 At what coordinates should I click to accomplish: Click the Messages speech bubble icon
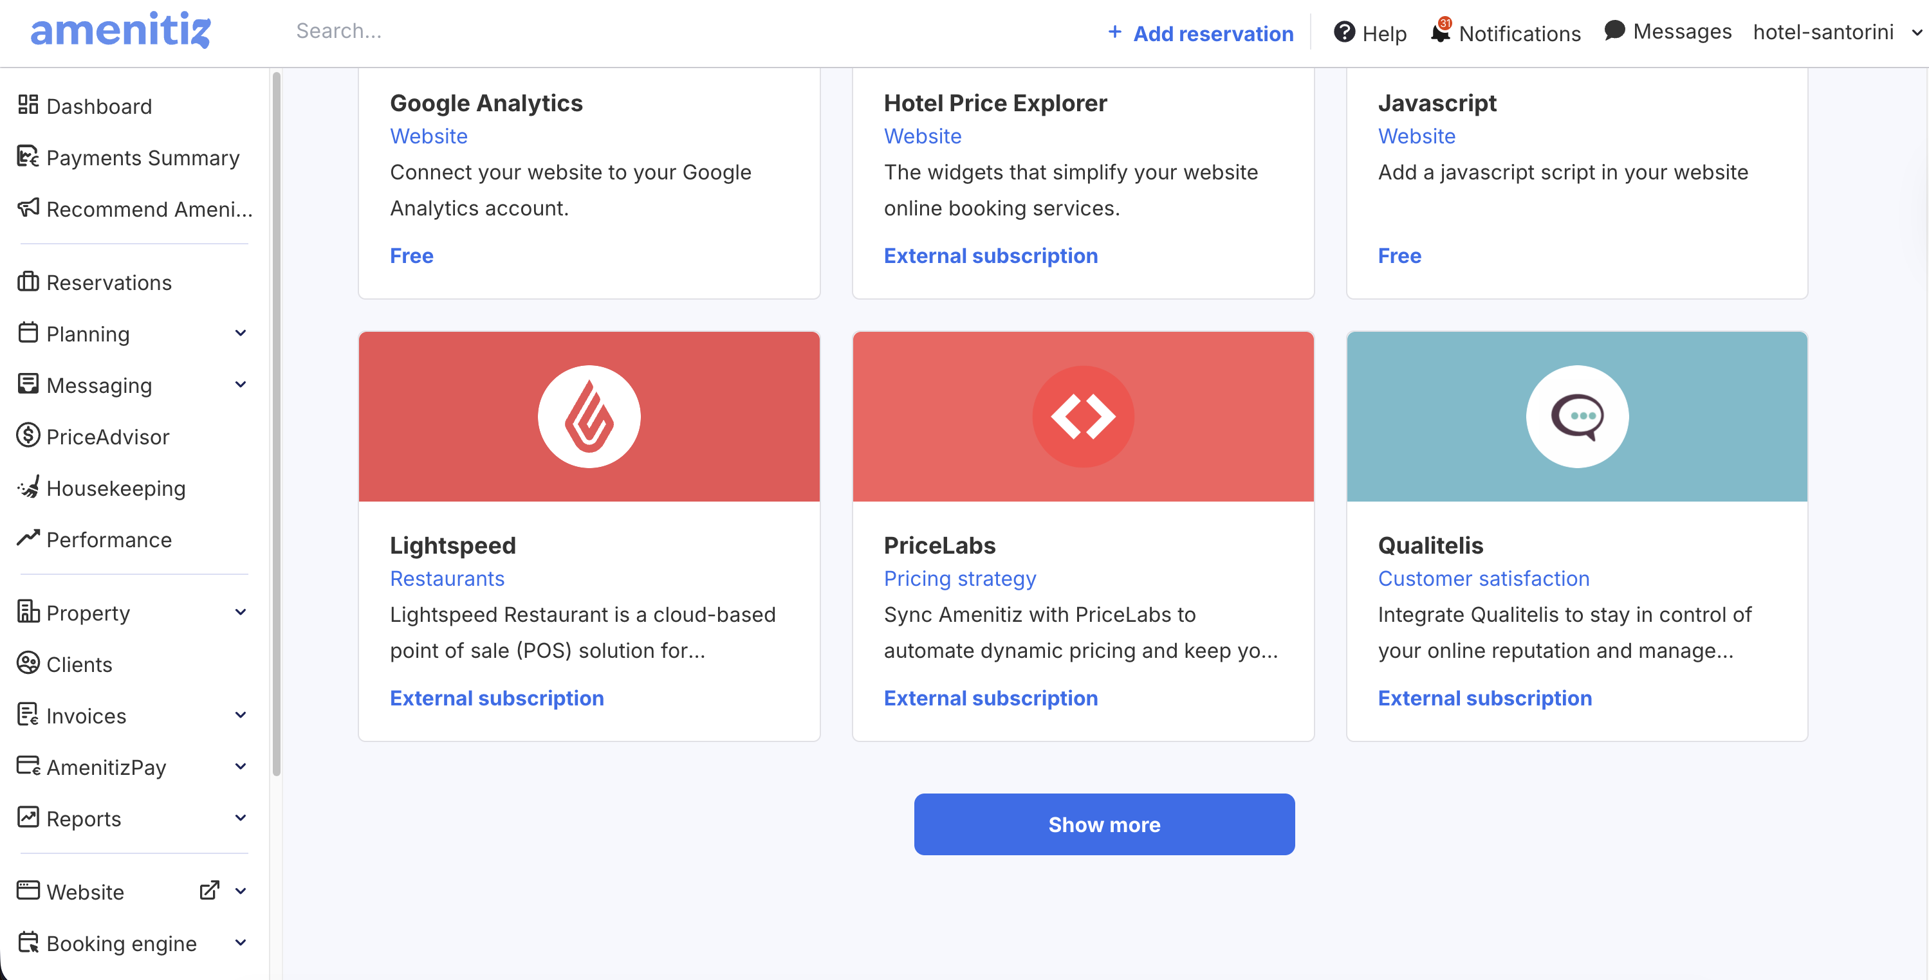(x=1614, y=31)
